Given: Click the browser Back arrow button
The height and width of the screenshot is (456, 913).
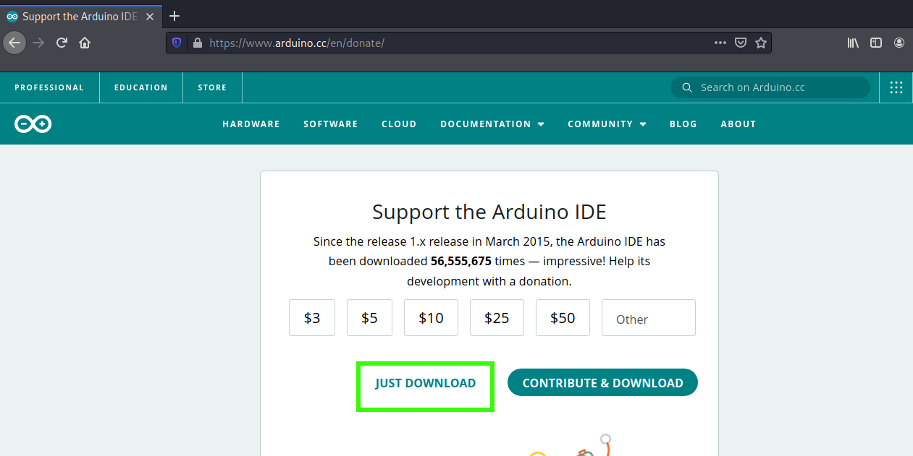Looking at the screenshot, I should 14,43.
